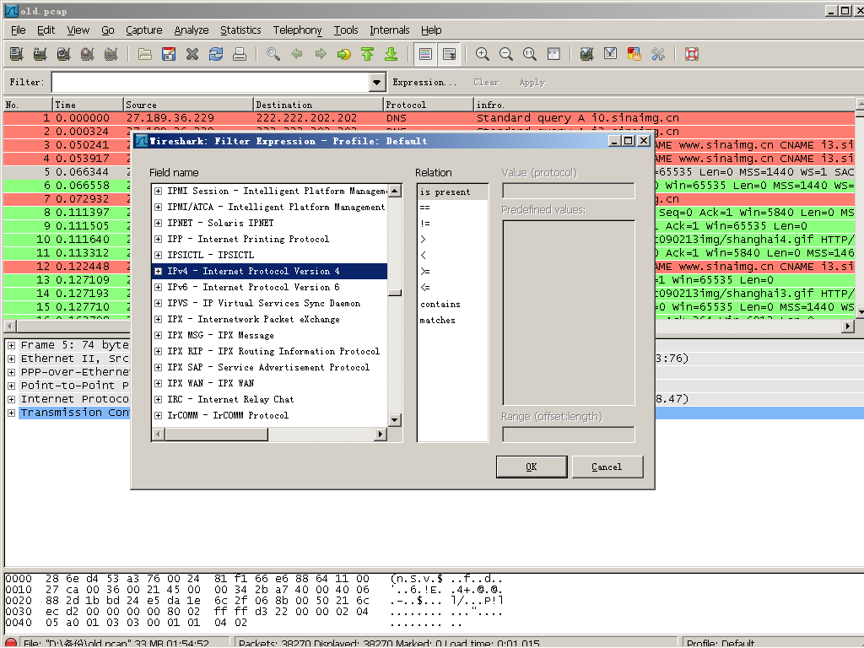Click Cancel in Filter Expression dialog

[x=607, y=467]
